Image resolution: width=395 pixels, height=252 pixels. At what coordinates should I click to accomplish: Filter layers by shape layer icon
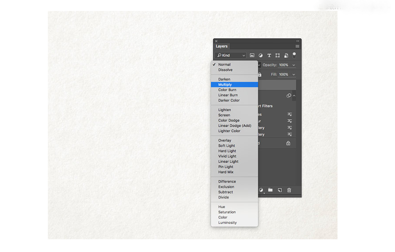click(x=277, y=56)
